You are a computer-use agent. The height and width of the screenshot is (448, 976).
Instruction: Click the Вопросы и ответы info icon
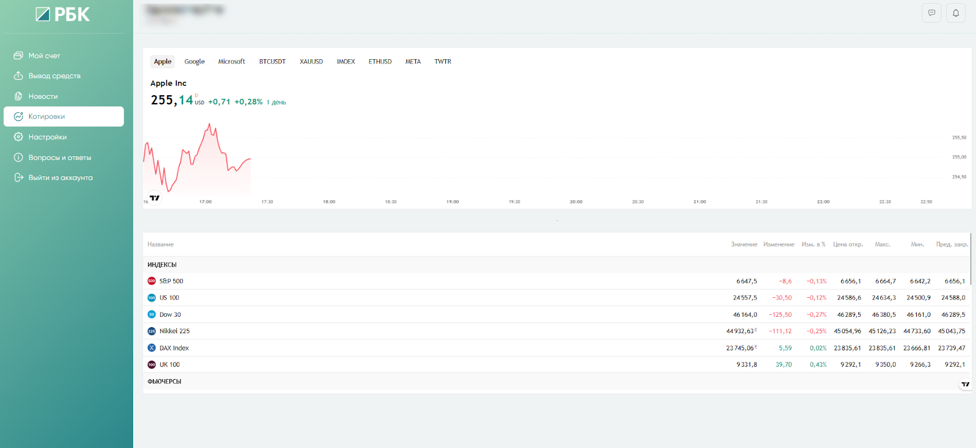coord(18,157)
